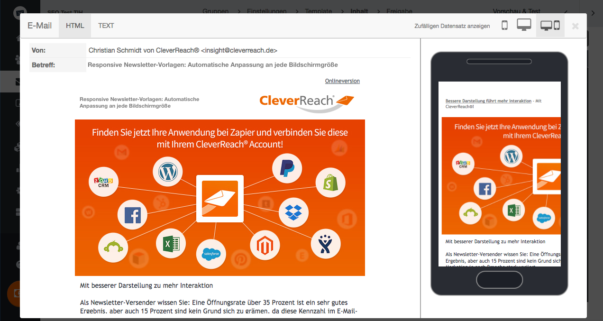
Task: Click heading 'Mit besserer Darstellung zu mehr Interaktion' in email
Action: 146,285
